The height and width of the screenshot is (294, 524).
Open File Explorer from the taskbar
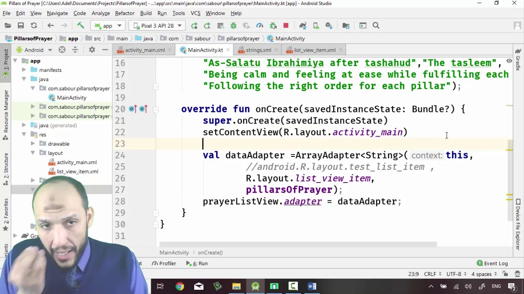click(x=236, y=286)
